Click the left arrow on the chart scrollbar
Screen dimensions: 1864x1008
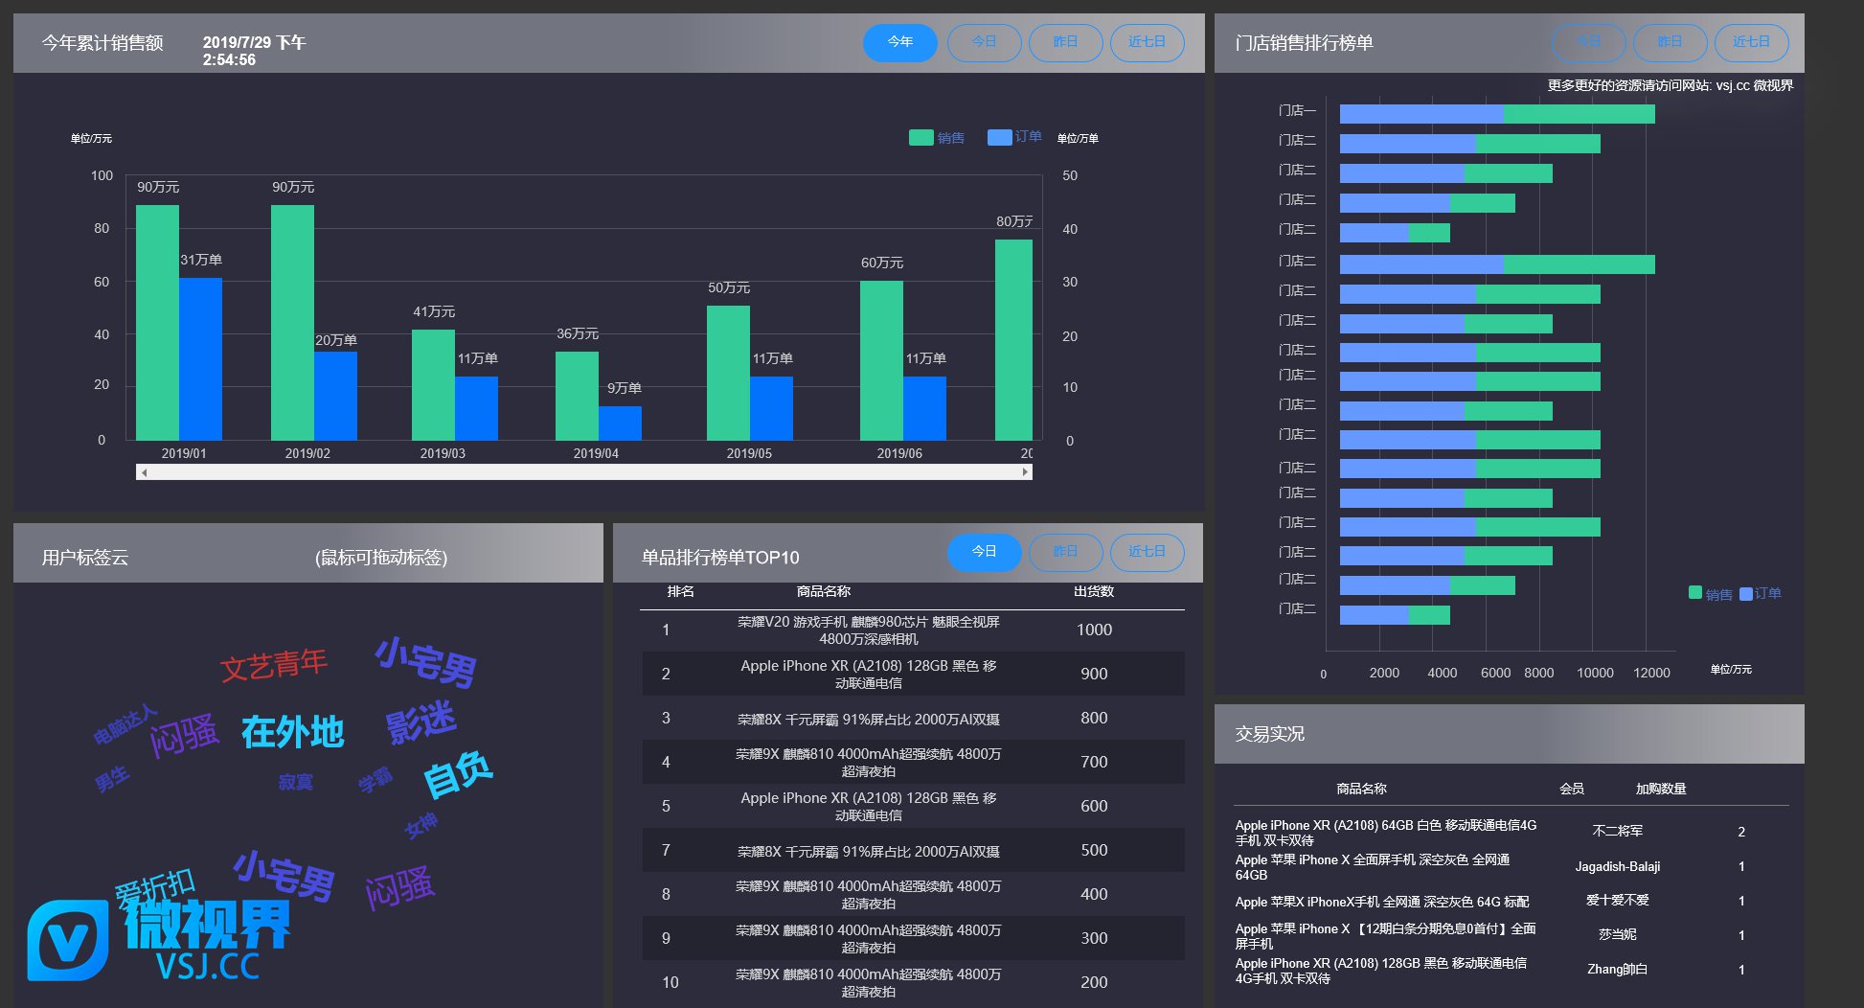pos(144,472)
